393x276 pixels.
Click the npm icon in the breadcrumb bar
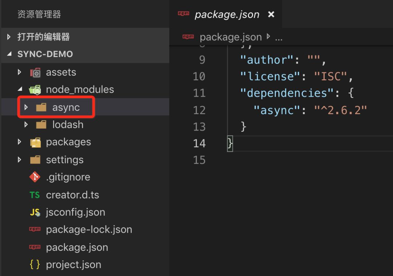(188, 37)
